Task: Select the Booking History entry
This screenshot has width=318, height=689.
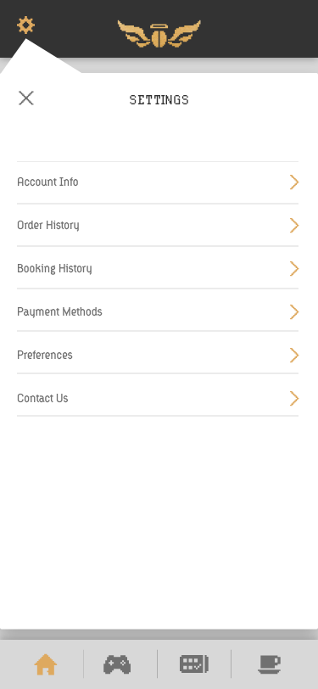Action: [x=158, y=268]
